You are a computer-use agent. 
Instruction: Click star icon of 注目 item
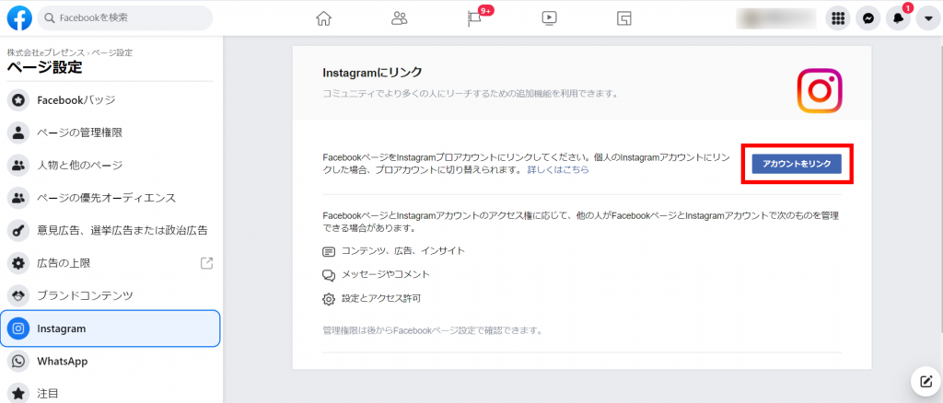tap(18, 394)
